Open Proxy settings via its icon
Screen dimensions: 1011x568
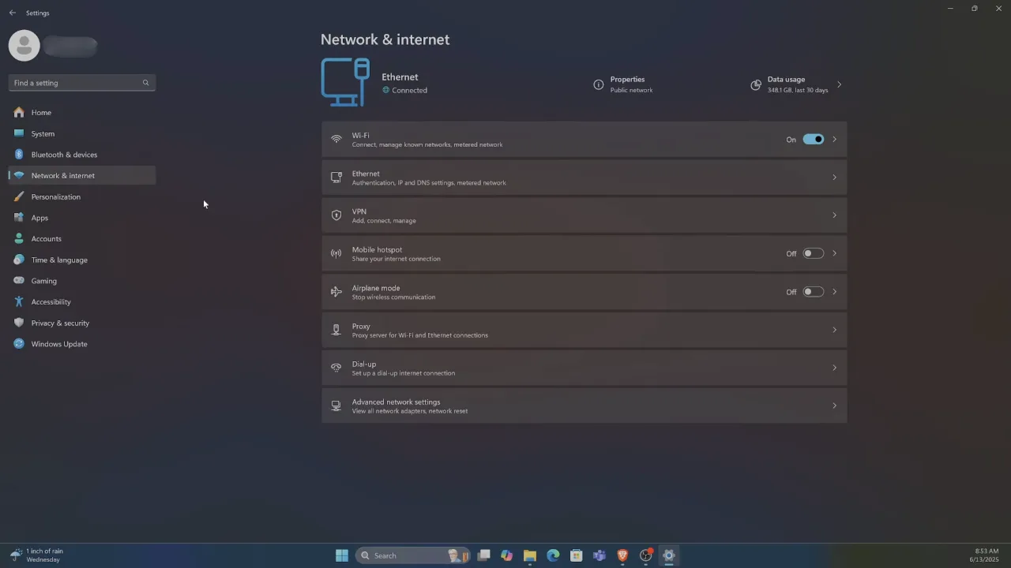click(x=336, y=329)
